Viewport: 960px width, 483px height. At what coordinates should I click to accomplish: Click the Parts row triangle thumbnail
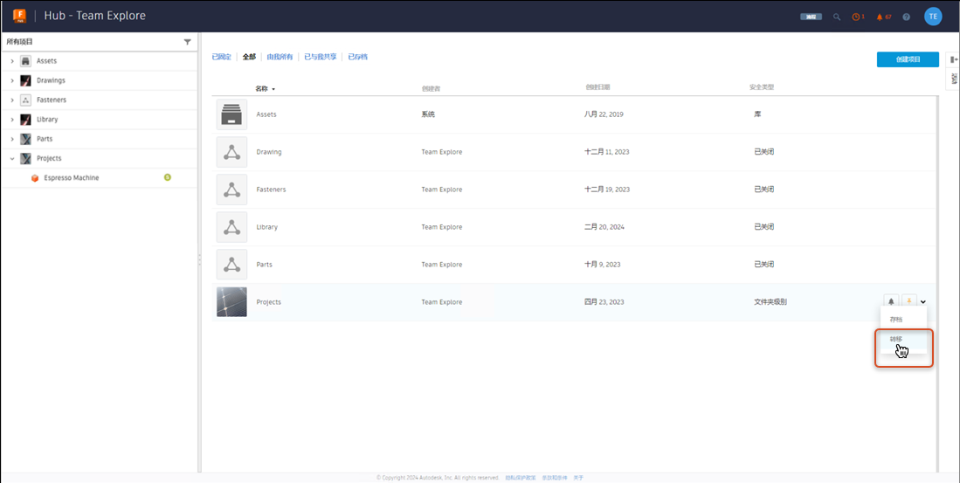tap(231, 265)
